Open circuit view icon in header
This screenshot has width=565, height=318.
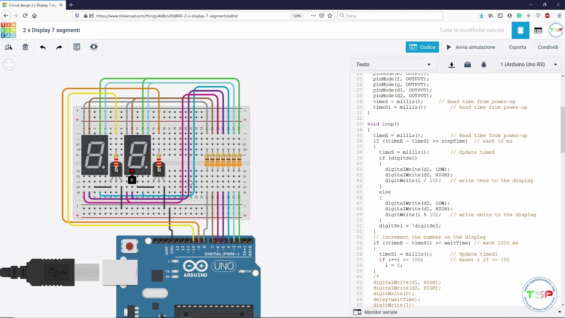pos(520,30)
